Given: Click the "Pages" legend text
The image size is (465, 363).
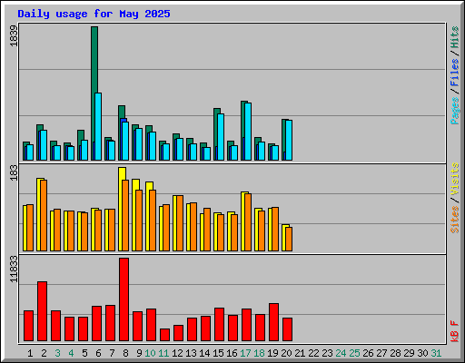Looking at the screenshot, I should pos(455,111).
